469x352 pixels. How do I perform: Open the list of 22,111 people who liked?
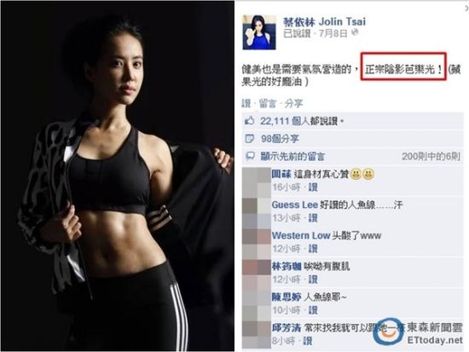pyautogui.click(x=299, y=121)
